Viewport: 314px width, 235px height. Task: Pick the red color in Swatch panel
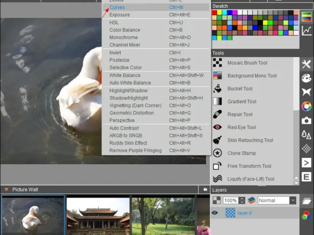click(x=214, y=13)
